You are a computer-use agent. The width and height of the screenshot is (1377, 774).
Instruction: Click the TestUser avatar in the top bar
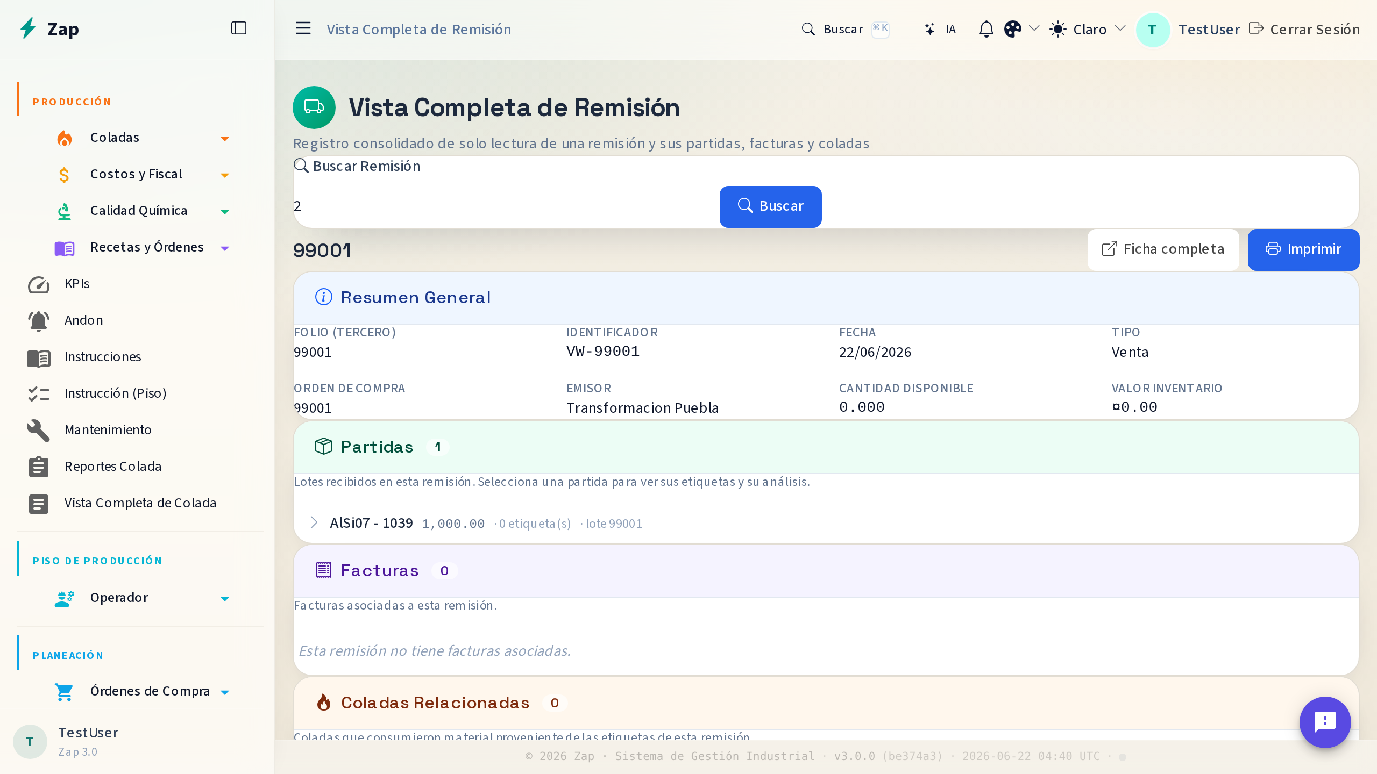(x=1153, y=30)
